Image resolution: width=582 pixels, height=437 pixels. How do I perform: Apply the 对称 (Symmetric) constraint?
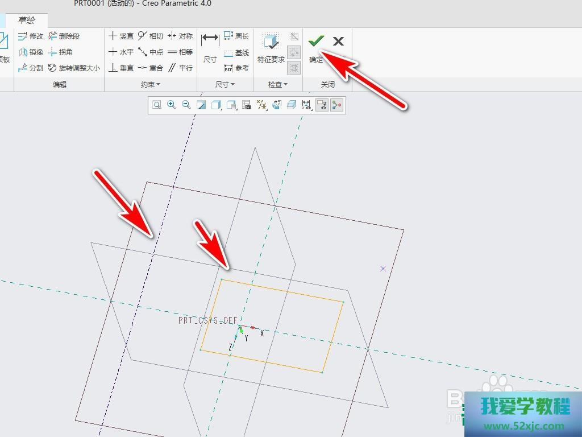tap(180, 36)
